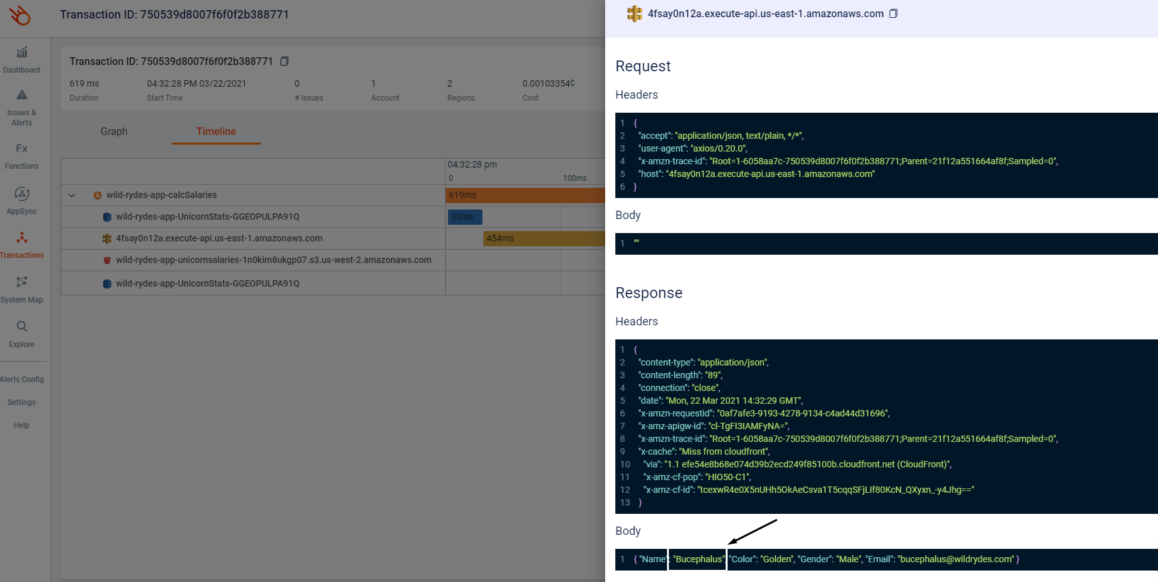Open the Explore search icon
Viewport: 1158px width, 582px height.
pos(22,327)
